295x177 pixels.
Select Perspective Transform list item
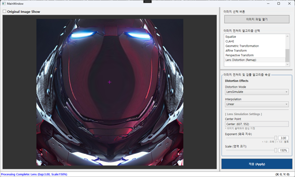pos(254,55)
